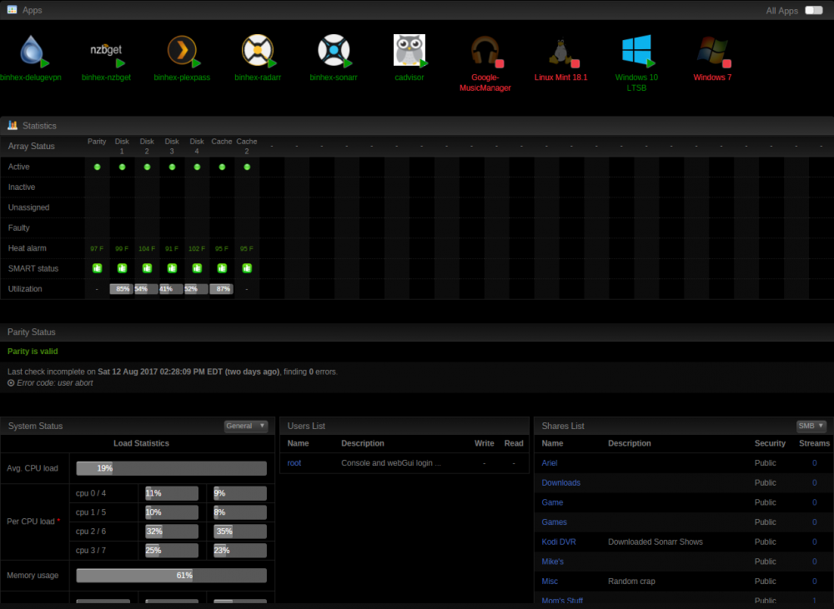Click Disk 1 SMART status icon
The width and height of the screenshot is (834, 609).
click(122, 268)
